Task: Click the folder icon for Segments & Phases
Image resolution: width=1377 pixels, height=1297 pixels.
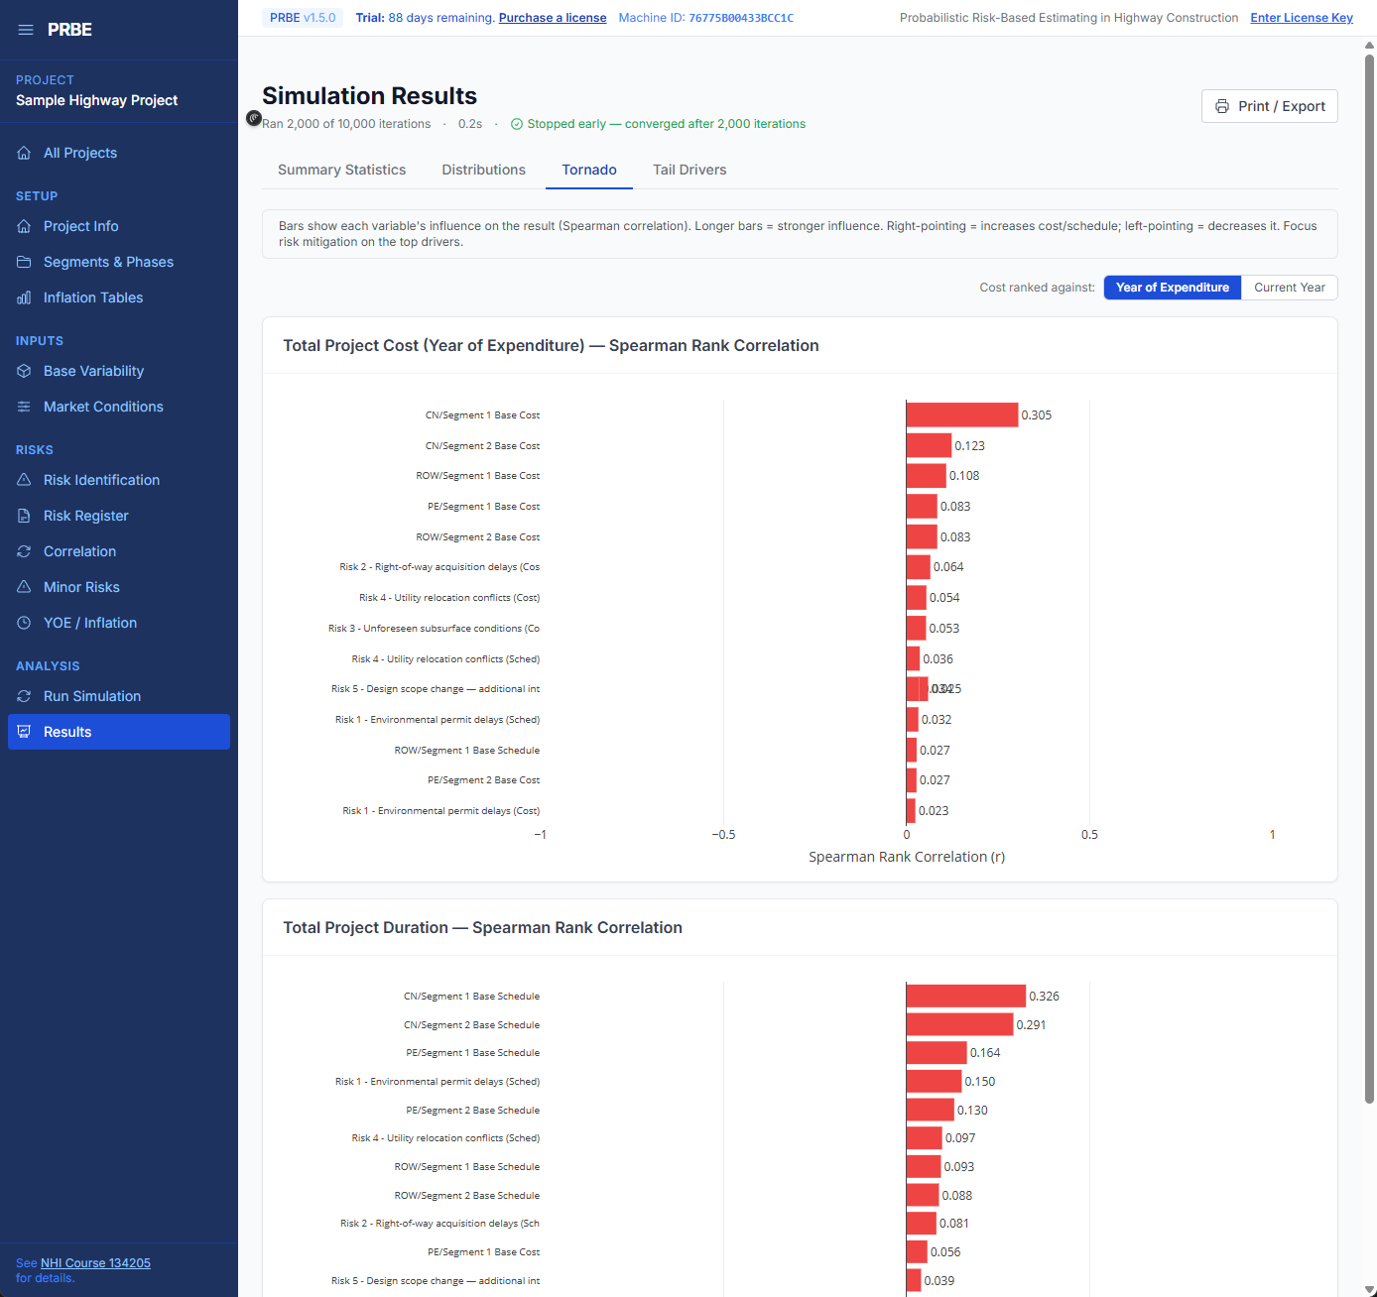Action: point(24,262)
